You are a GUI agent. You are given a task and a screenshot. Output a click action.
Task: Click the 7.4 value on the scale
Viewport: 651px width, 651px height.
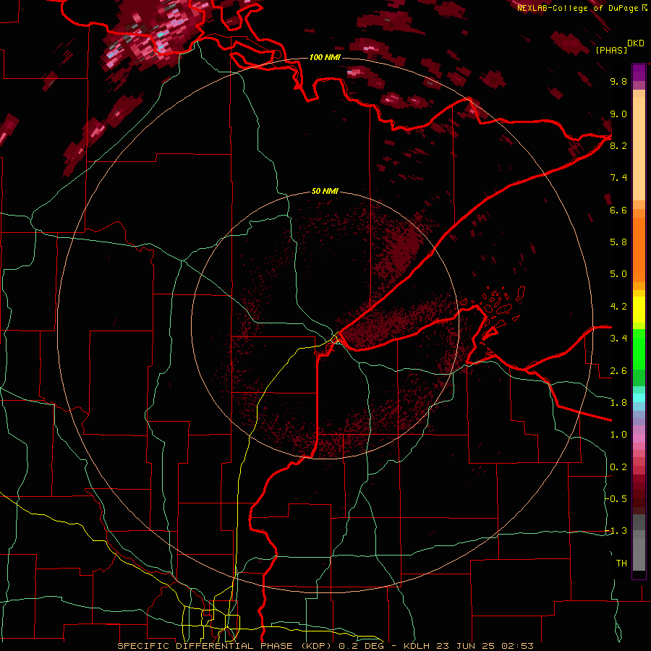tap(618, 178)
